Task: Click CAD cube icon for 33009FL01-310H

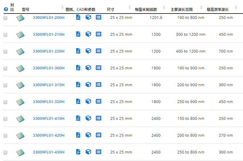Action: point(88,85)
